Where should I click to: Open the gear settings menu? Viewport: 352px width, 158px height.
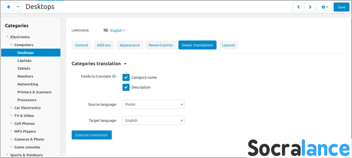click(325, 7)
